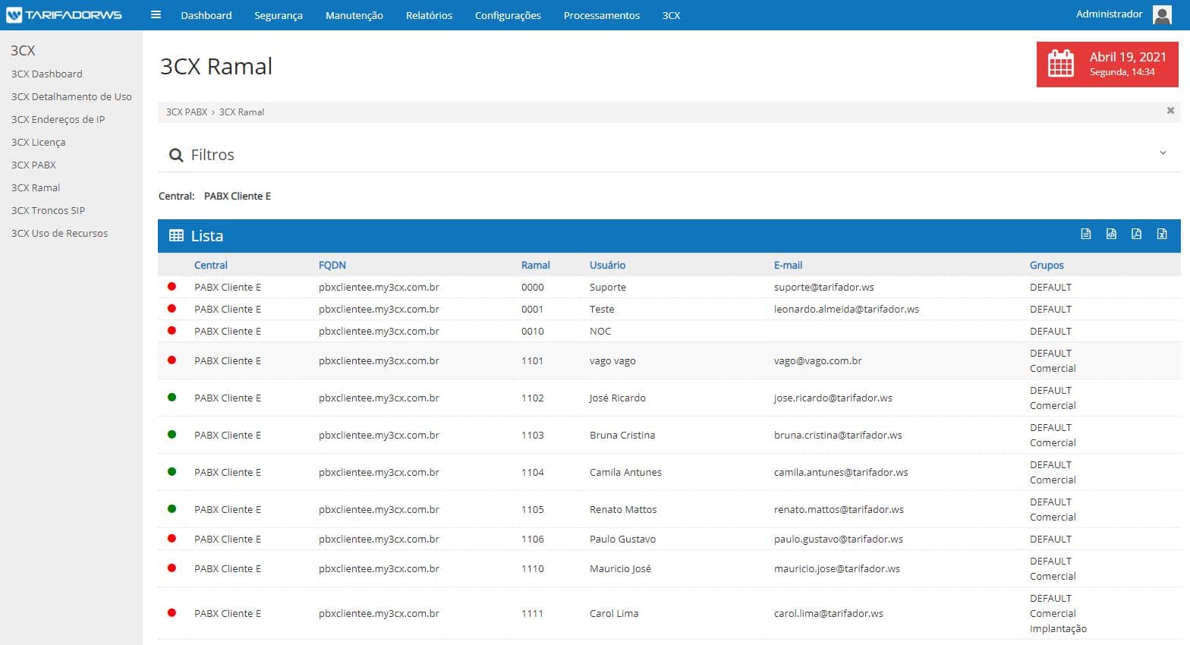Toggle the hamburger sidebar menu

click(x=156, y=14)
